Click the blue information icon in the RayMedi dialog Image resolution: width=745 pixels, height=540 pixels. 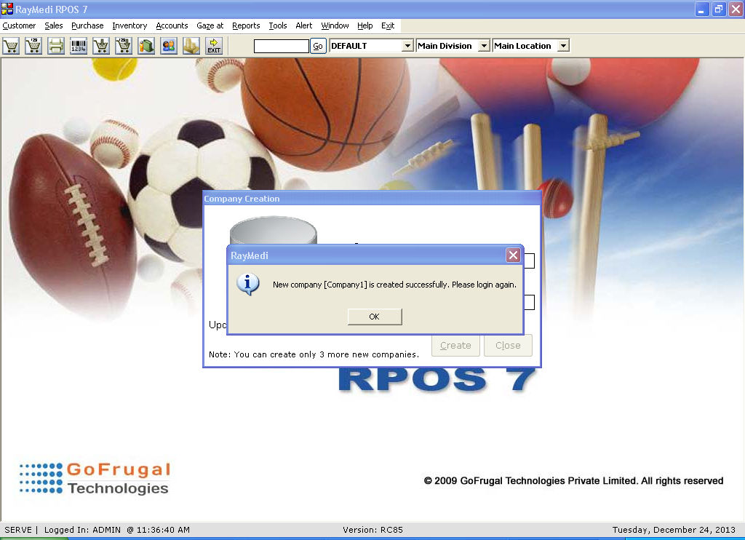(x=248, y=285)
